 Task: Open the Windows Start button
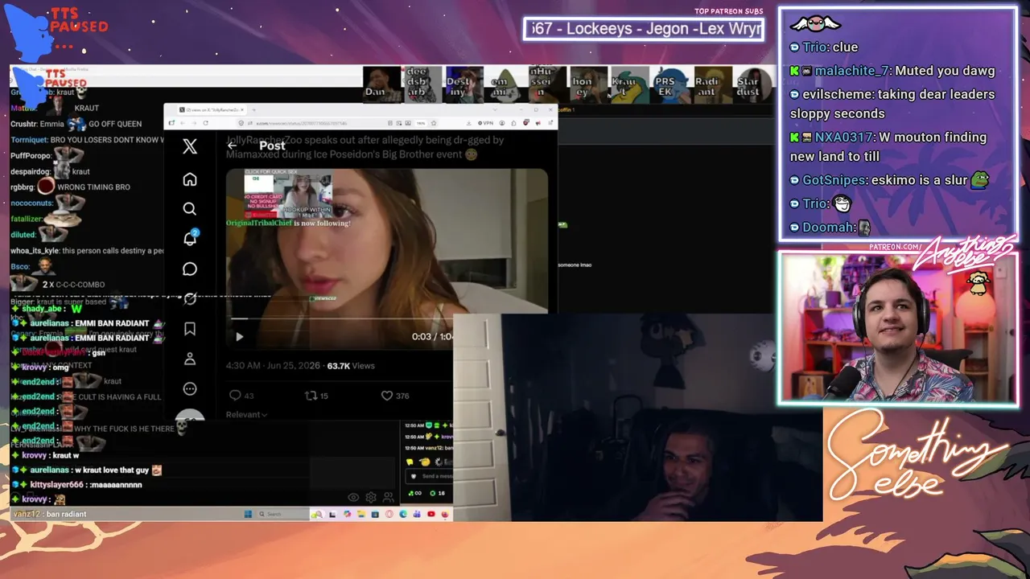tap(248, 515)
